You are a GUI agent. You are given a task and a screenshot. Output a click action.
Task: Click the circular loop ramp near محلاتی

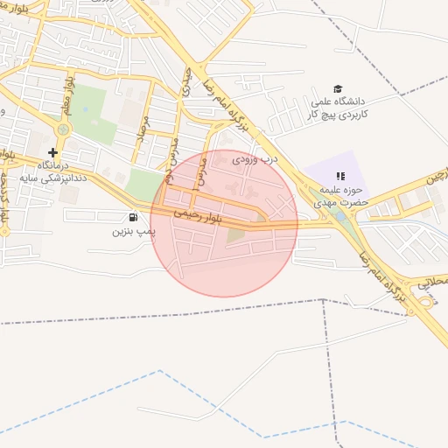click(426, 302)
